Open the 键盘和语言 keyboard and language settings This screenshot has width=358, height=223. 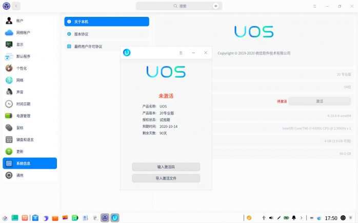30,140
